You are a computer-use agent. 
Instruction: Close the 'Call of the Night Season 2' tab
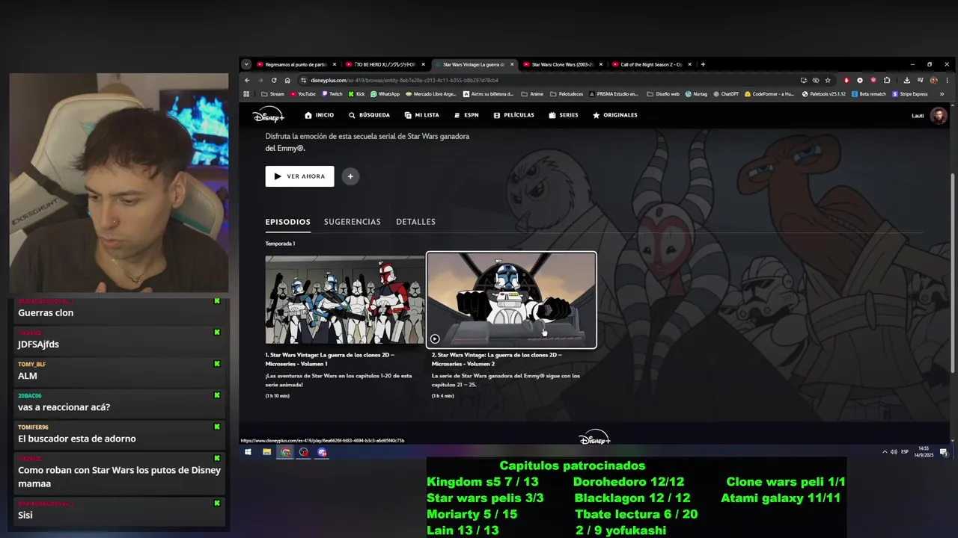pos(689,64)
